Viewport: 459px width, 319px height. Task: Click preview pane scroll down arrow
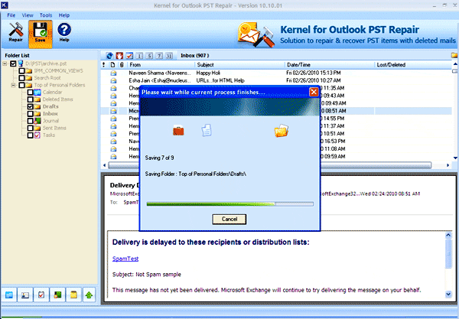448,294
